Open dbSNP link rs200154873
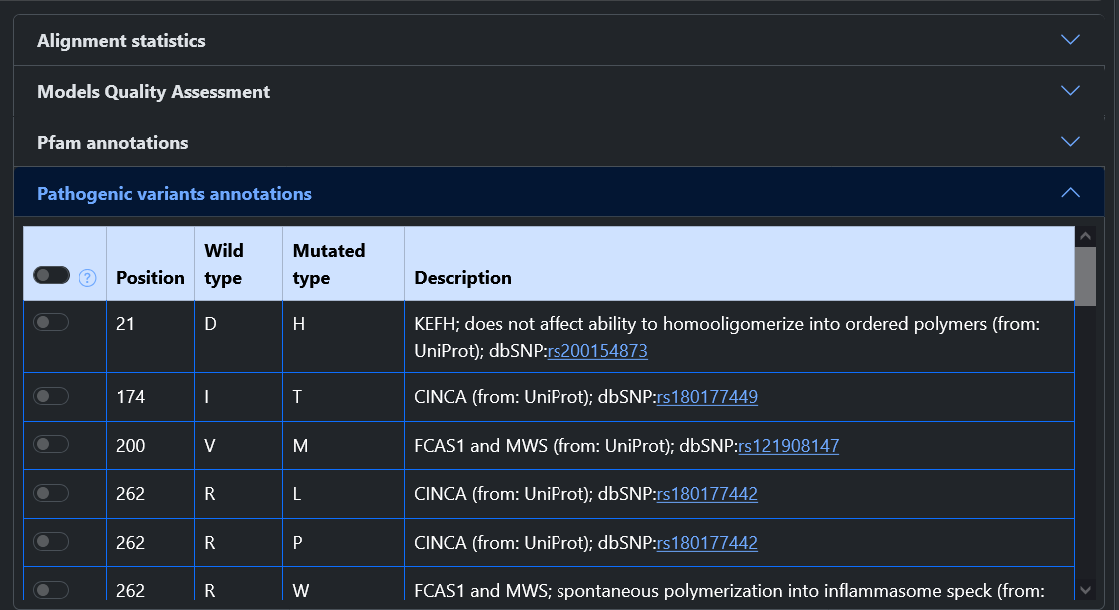This screenshot has height=610, width=1119. [x=597, y=351]
